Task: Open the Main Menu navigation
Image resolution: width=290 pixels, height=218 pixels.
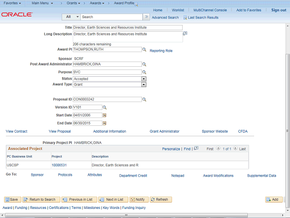Action: (x=42, y=3)
